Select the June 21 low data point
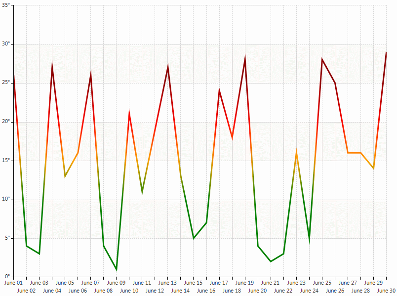The height and width of the screenshot is (296, 397). [271, 261]
